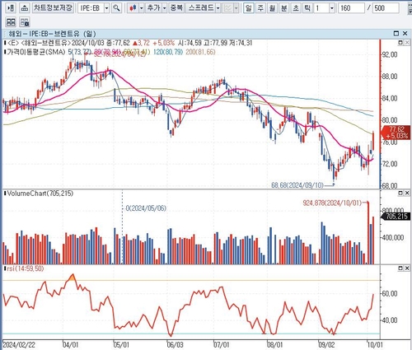Select the minute (분) period tab
Screen dimensions: 412x350
point(283,8)
